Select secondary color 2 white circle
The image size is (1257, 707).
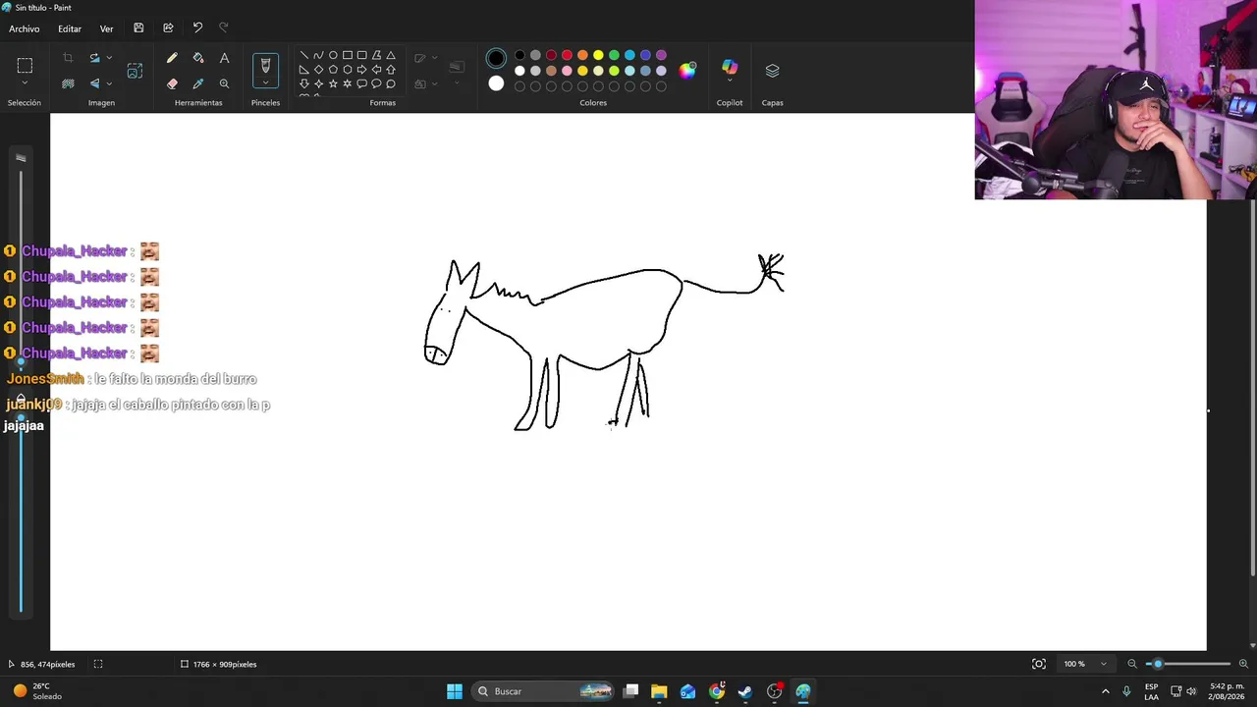(x=496, y=83)
